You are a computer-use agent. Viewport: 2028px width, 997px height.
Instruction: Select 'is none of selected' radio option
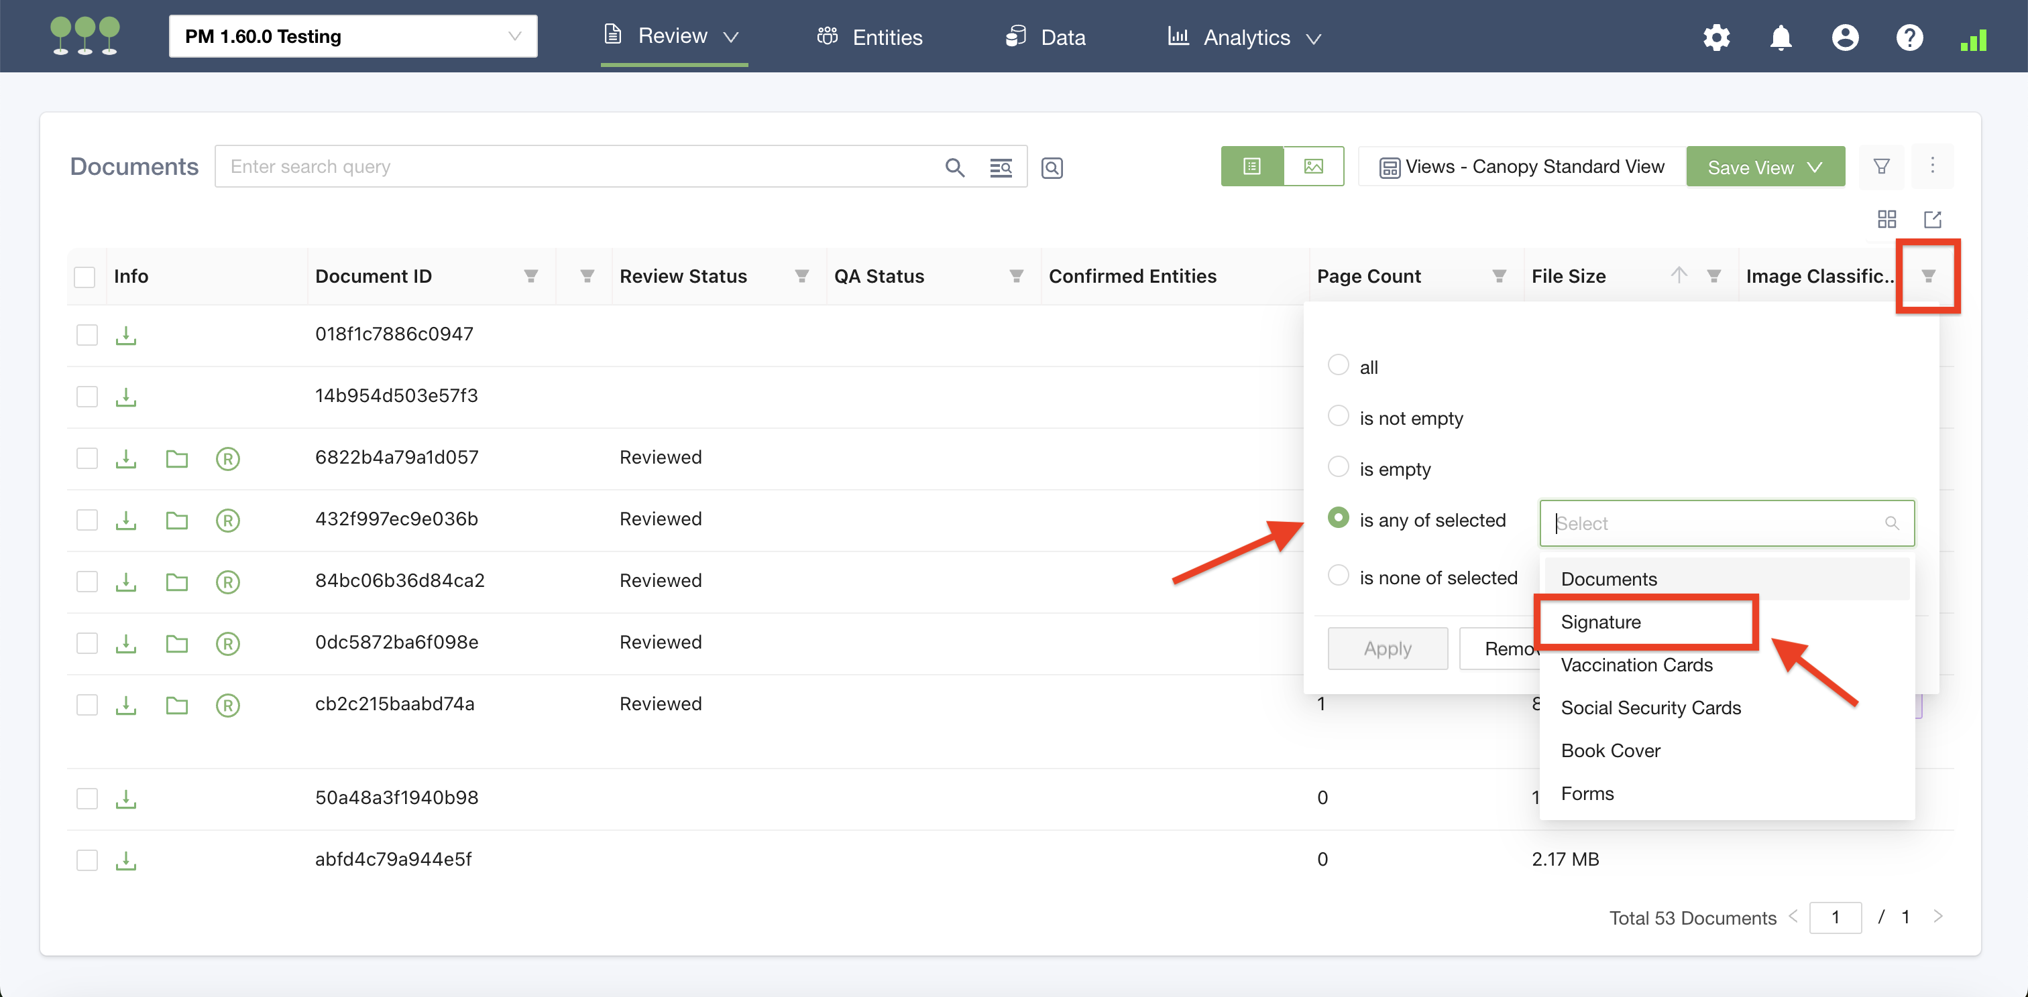coord(1339,576)
